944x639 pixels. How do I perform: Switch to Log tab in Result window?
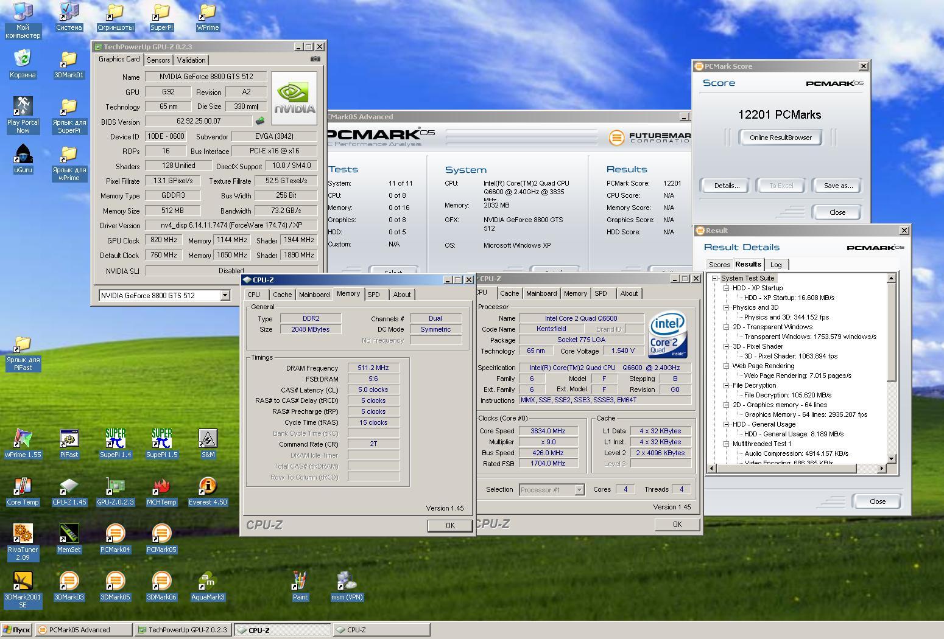pyautogui.click(x=776, y=265)
